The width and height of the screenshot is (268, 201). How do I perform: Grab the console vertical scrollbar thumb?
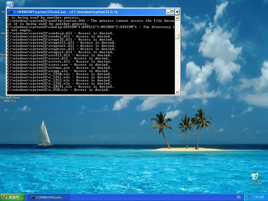(x=177, y=36)
